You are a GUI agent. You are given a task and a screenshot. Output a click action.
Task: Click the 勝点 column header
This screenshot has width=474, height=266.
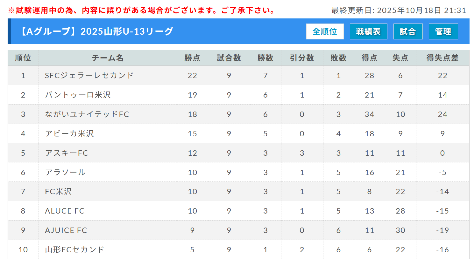(x=192, y=58)
